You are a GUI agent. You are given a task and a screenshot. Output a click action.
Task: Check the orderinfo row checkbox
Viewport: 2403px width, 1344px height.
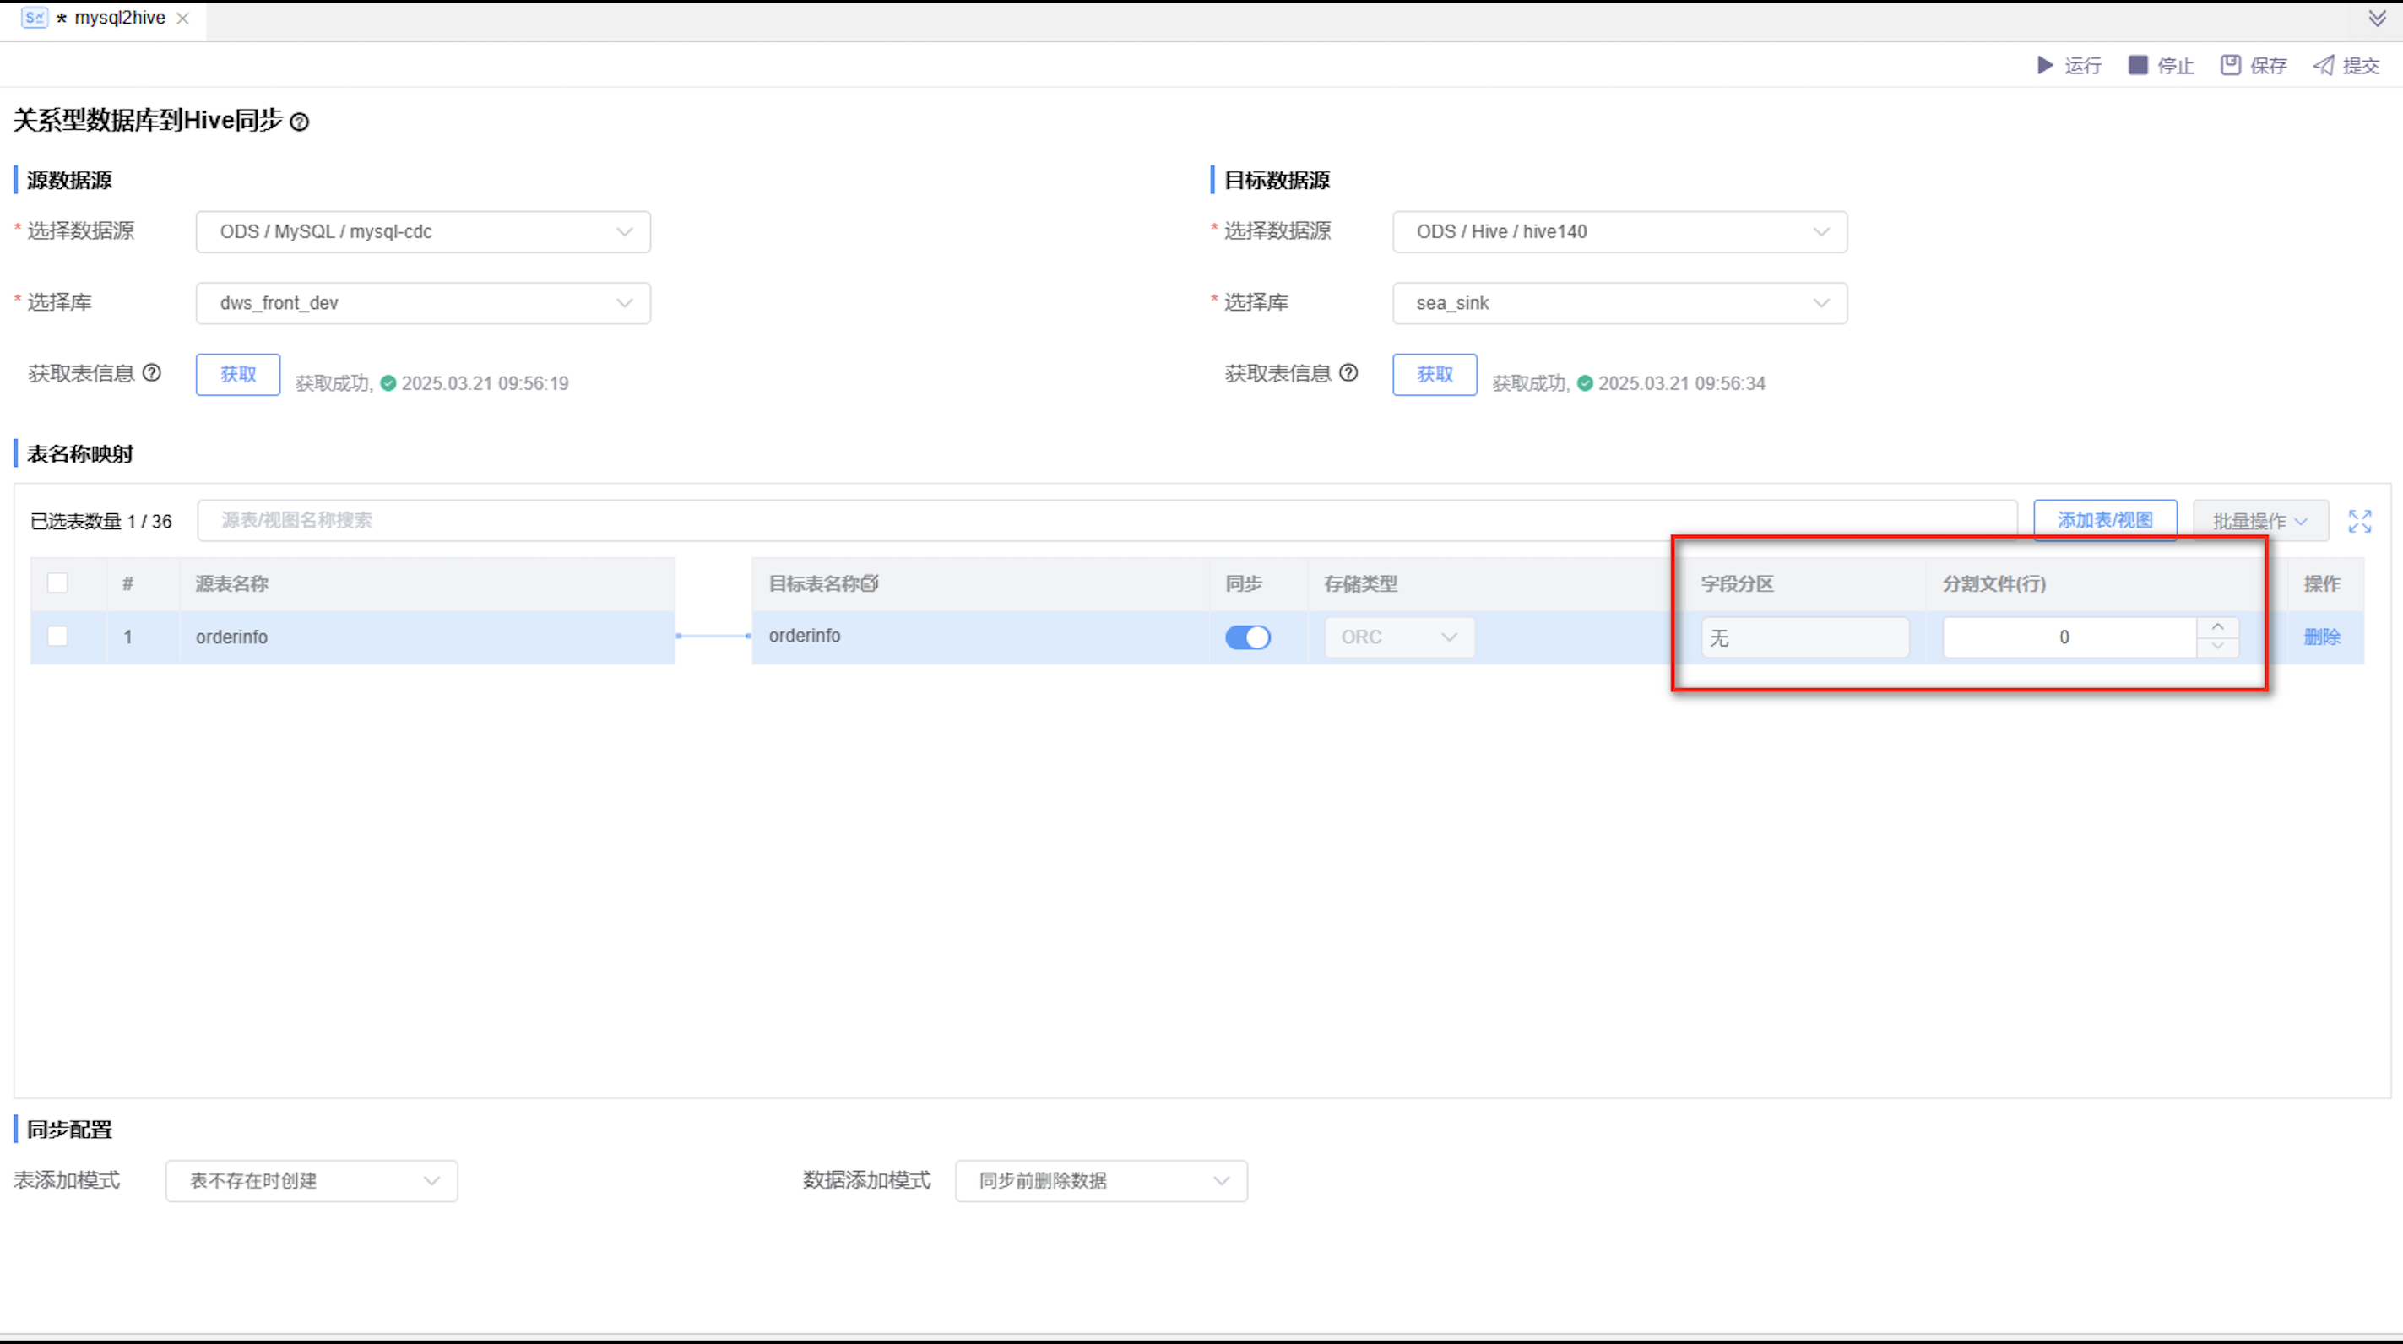[57, 636]
